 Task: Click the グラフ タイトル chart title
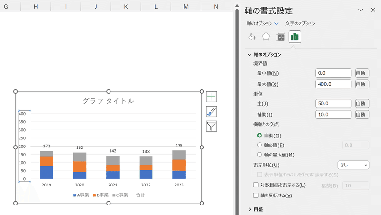point(109,101)
